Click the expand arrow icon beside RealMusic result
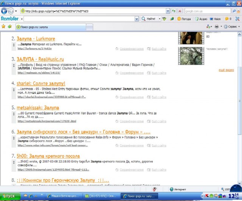Viewport: 242px width, 201px height. [14, 66]
